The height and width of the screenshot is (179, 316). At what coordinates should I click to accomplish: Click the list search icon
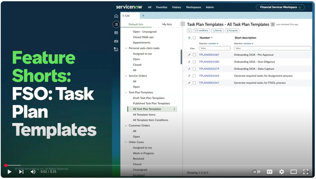189,30
